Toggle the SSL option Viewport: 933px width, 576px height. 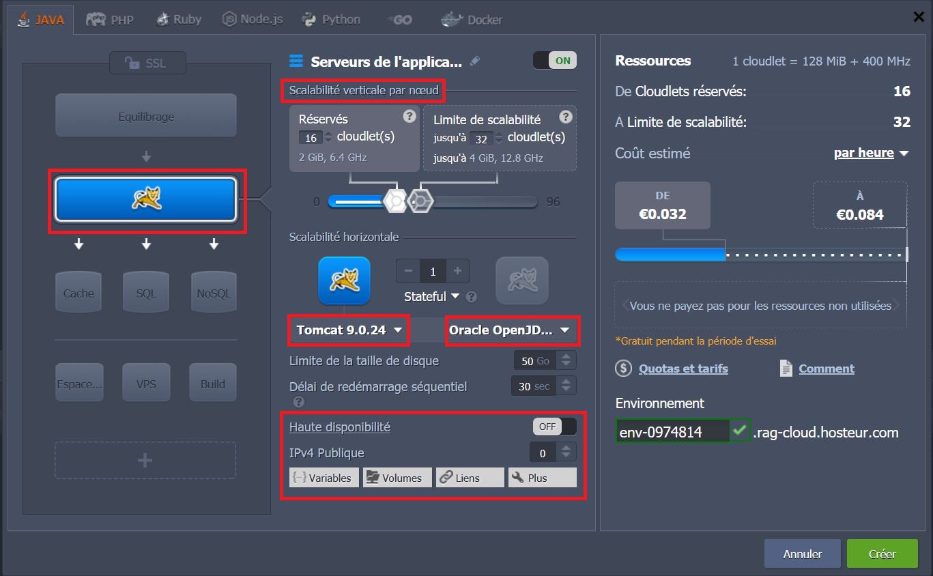tap(146, 63)
